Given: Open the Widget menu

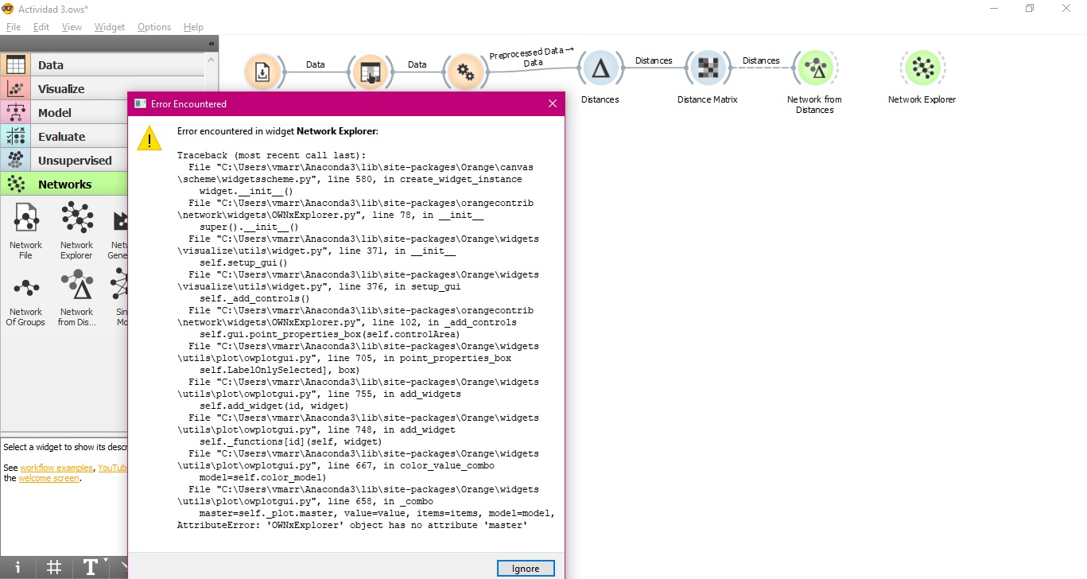Looking at the screenshot, I should click(x=109, y=26).
